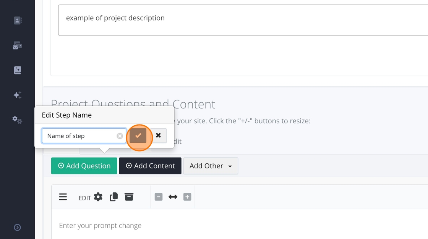Open the book icon in sidebar

point(18,70)
